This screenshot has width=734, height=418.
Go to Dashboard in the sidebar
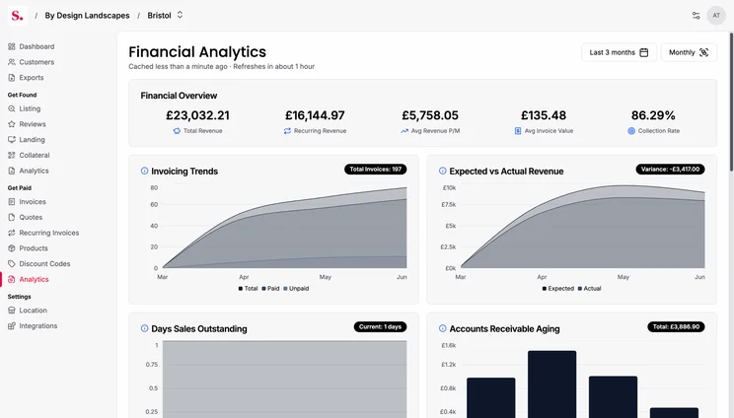pyautogui.click(x=37, y=46)
